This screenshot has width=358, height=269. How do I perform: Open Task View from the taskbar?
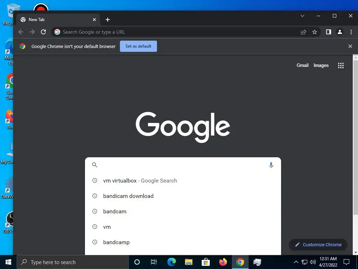[154, 262]
